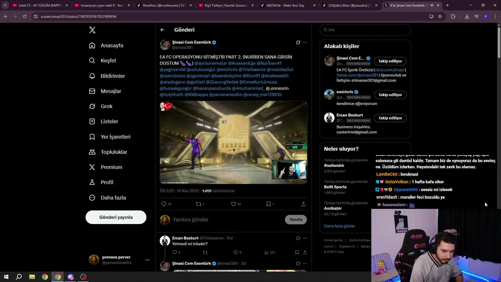The height and width of the screenshot is (282, 501).
Task: Toggle Takip ediliyor for Ercan Bozkurt
Action: [390, 118]
